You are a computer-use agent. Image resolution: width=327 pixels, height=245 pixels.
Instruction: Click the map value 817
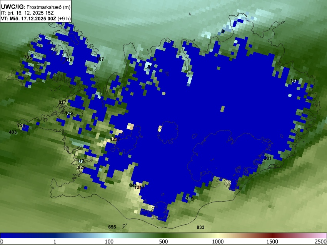coord(62,102)
